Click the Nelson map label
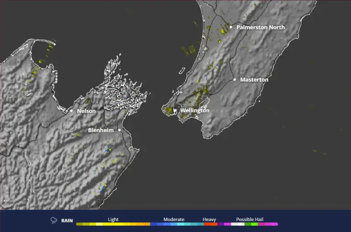This screenshot has height=232, width=351. [86, 111]
